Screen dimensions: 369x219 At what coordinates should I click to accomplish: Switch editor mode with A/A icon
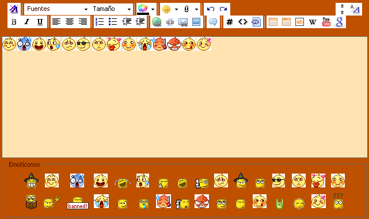point(355,9)
